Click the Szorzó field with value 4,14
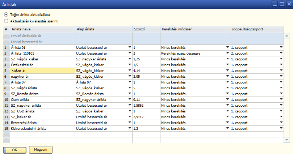The width and height of the screenshot is (293, 154). [x=146, y=70]
